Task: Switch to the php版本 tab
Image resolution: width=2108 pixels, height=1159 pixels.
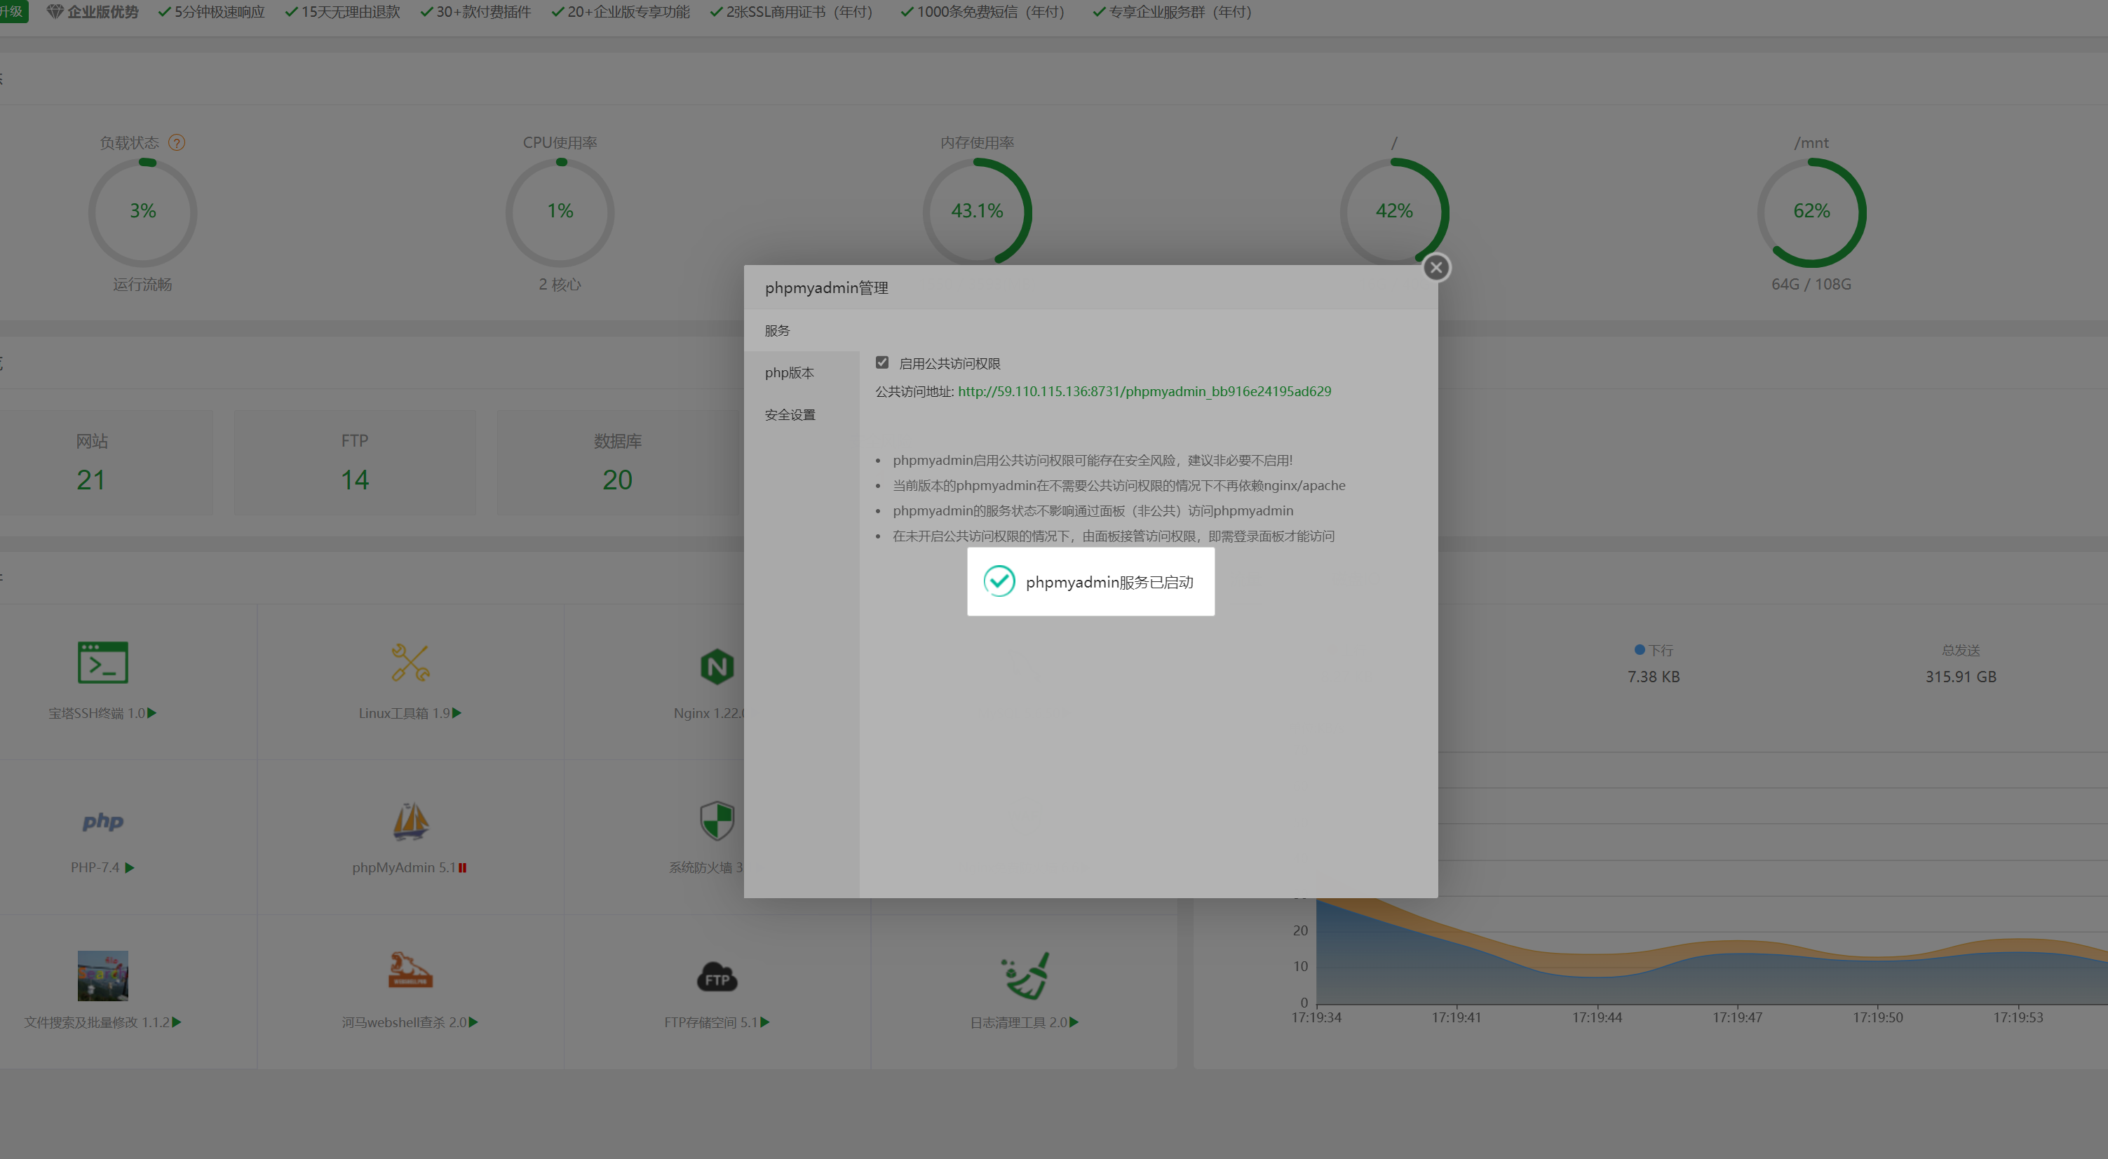Action: click(801, 372)
